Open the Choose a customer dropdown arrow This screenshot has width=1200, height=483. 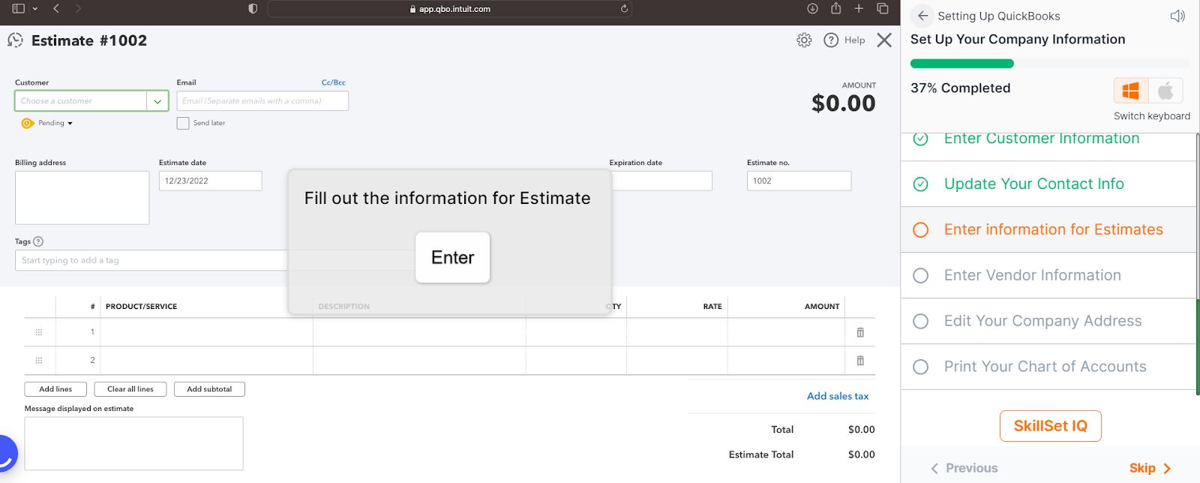tap(157, 101)
